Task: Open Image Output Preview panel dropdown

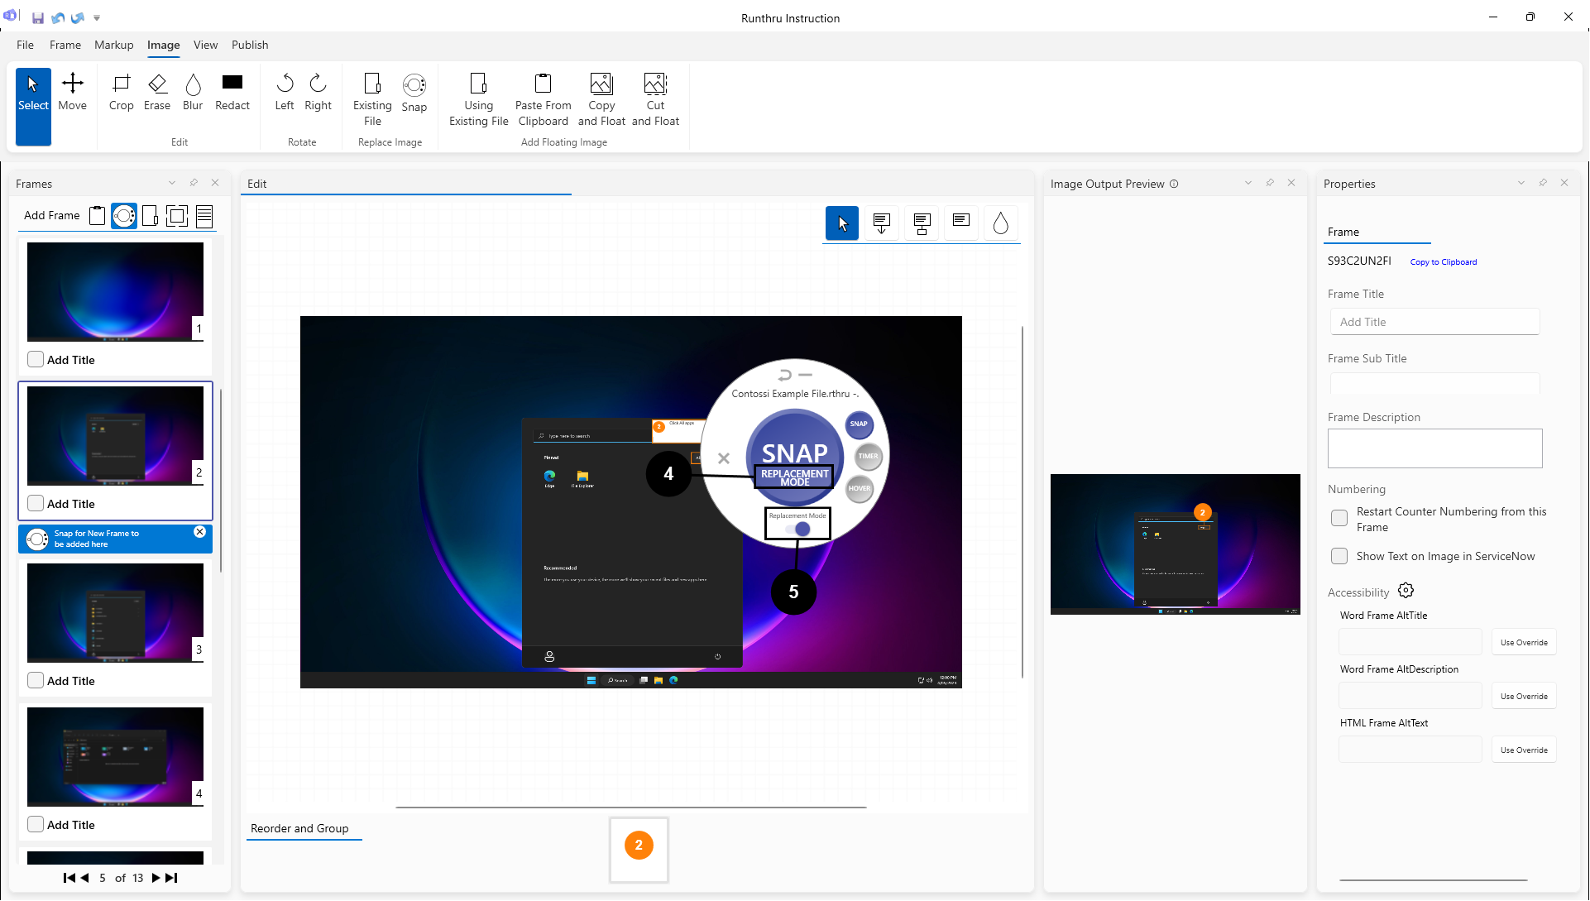Action: pyautogui.click(x=1248, y=183)
